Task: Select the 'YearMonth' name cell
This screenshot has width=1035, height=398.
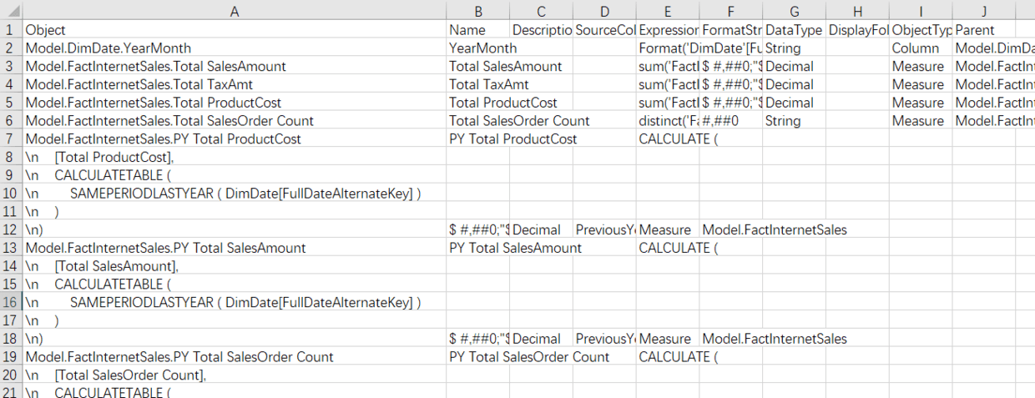Action: 477,48
